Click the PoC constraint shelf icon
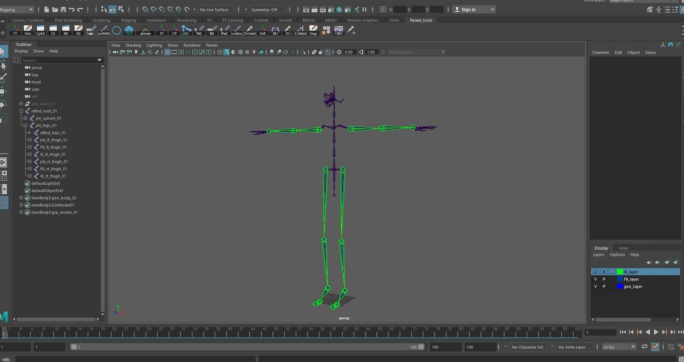684x362 pixels. click(x=224, y=30)
